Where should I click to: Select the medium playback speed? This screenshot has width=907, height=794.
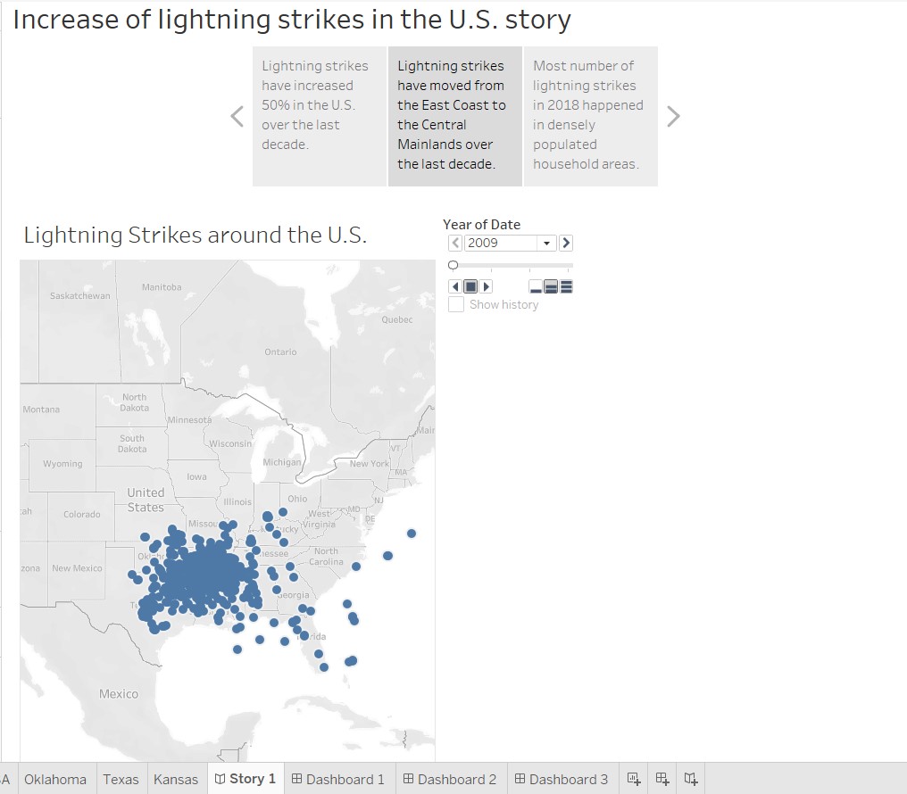tap(552, 286)
